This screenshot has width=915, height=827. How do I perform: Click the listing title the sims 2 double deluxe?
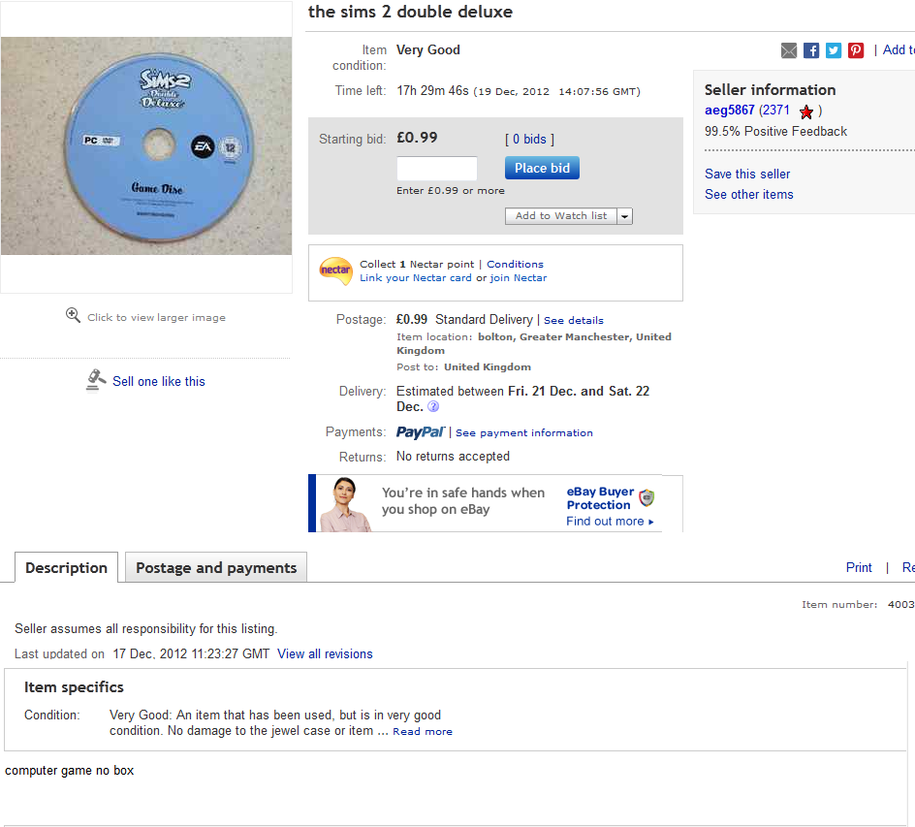tap(410, 12)
